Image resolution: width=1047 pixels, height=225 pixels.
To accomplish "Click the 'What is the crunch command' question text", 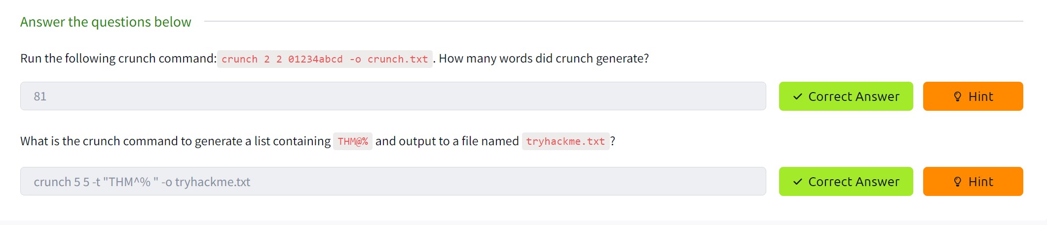I will [175, 141].
